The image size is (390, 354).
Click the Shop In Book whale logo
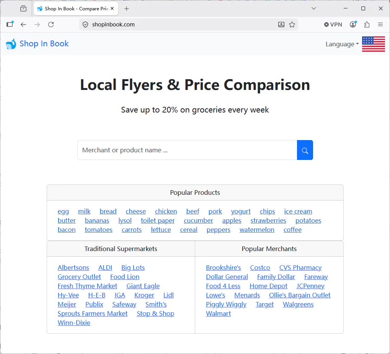(11, 44)
